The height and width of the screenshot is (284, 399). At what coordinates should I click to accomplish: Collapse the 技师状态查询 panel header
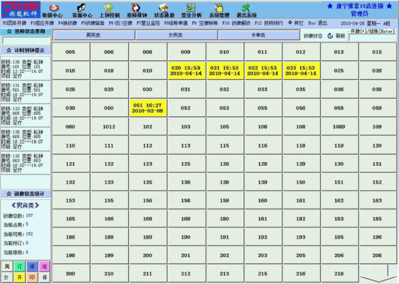pyautogui.click(x=26, y=31)
